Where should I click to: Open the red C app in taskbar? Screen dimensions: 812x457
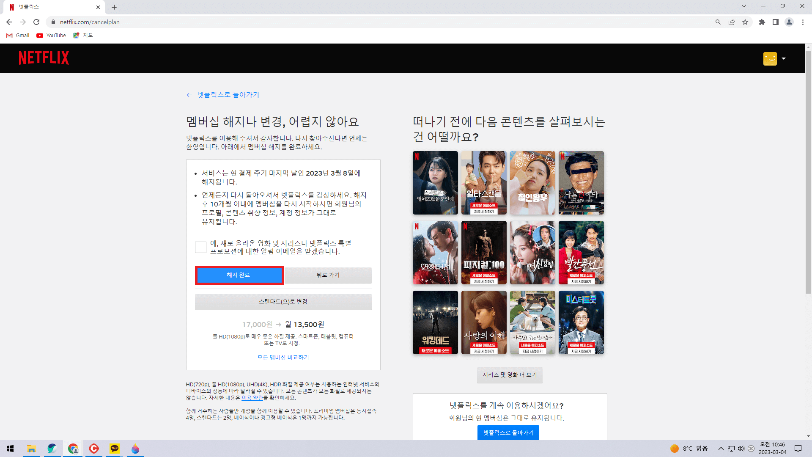tap(94, 449)
